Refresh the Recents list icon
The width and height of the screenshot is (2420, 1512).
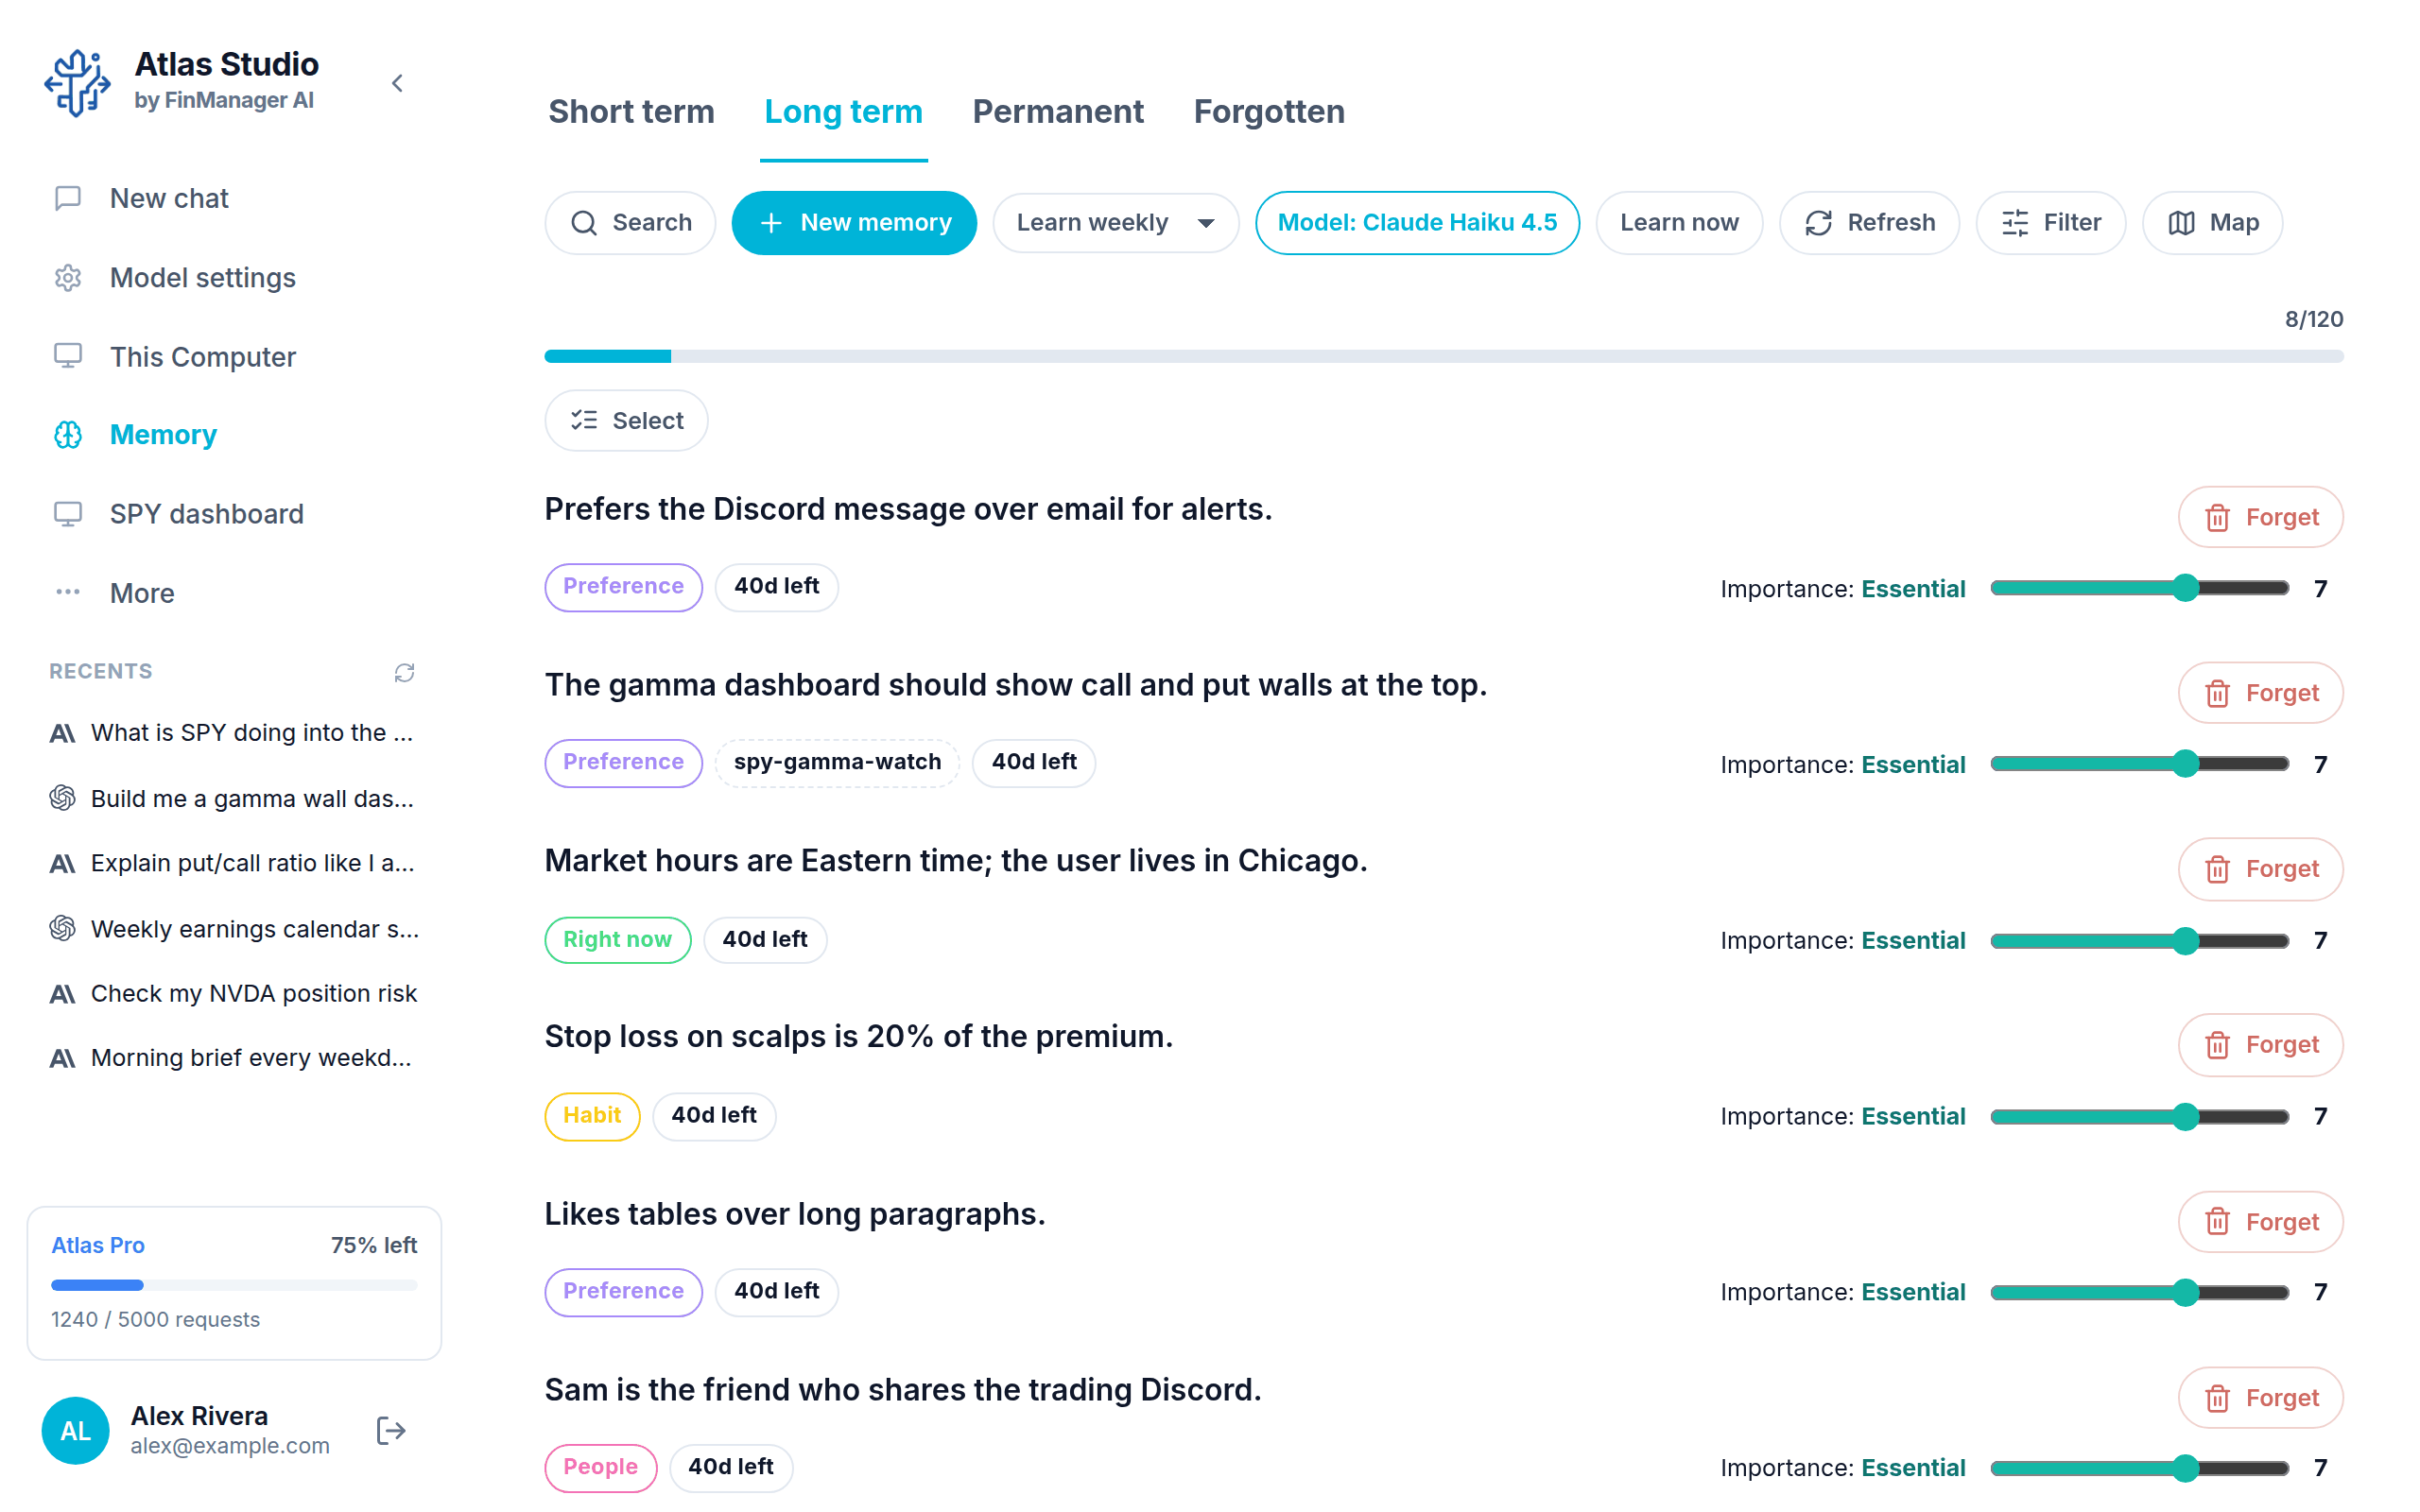(x=404, y=672)
